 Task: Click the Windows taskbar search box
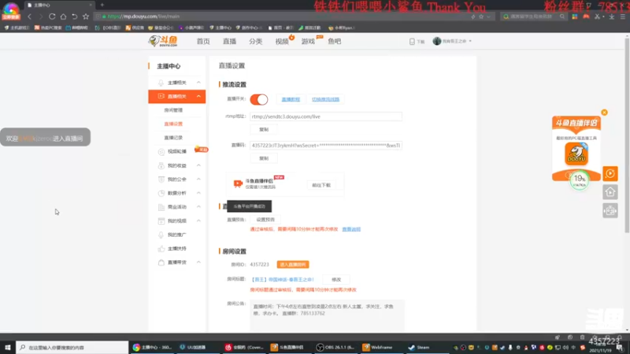[x=72, y=347]
